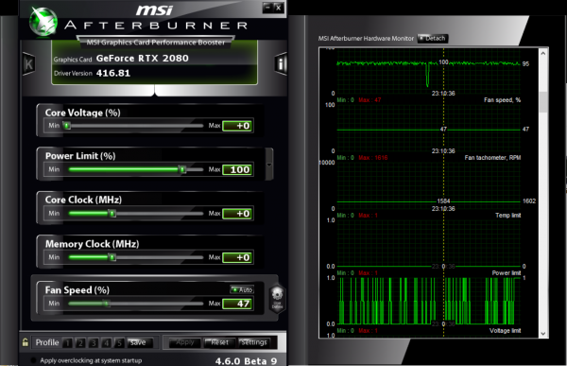Image resolution: width=567 pixels, height=366 pixels.
Task: Close the Afterburner window
Action: (x=278, y=8)
